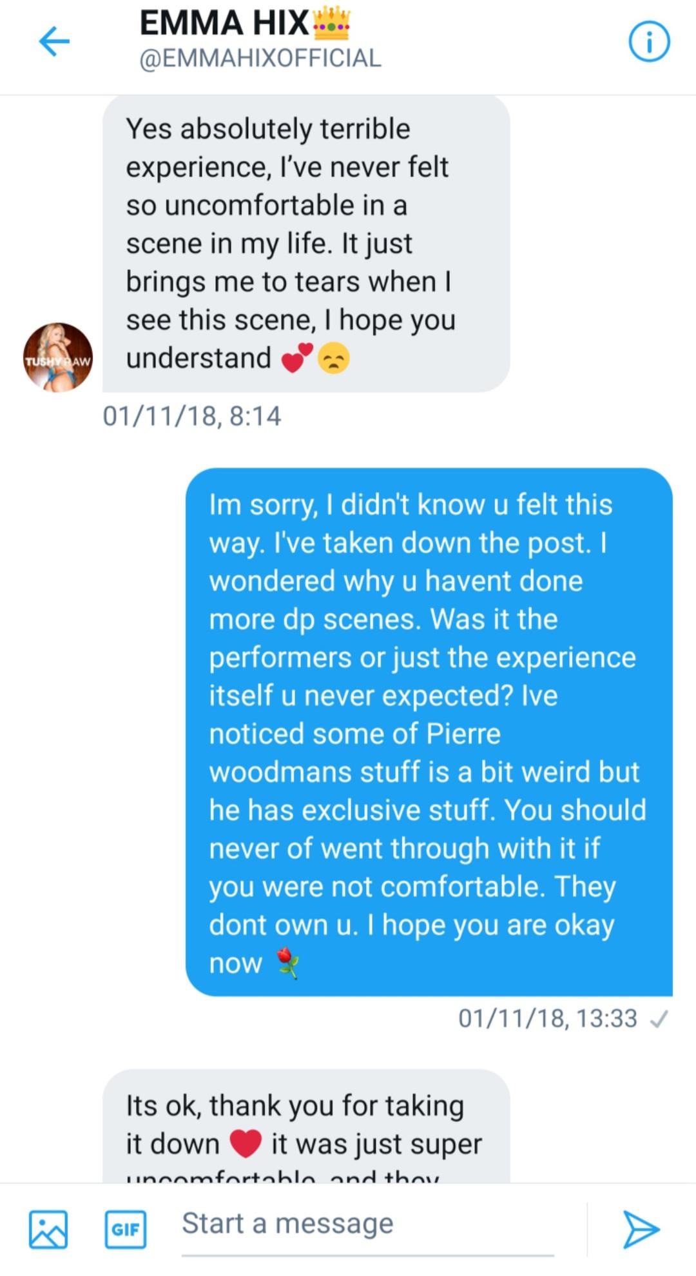The width and height of the screenshot is (696, 1276).
Task: Select the 'Its ok, thank you' reply bubble
Action: tap(306, 1125)
